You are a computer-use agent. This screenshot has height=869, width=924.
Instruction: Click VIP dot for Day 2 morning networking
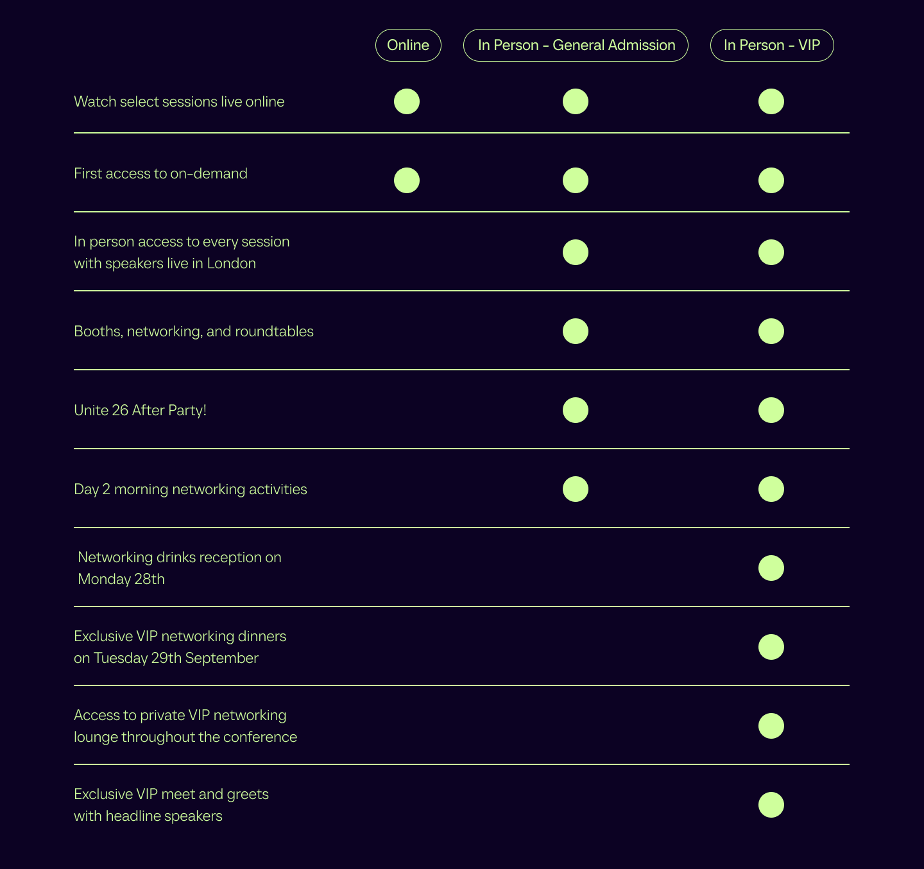click(771, 489)
